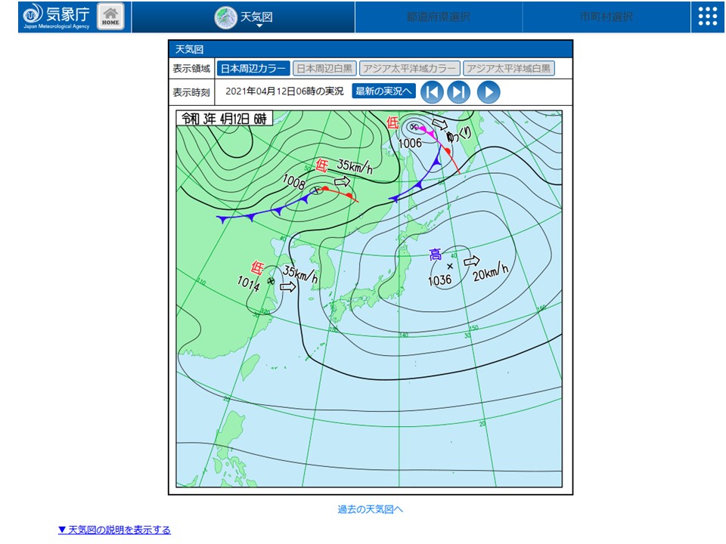Screen dimensions: 726x544
Task: Click the weather map image
Action: (x=369, y=299)
